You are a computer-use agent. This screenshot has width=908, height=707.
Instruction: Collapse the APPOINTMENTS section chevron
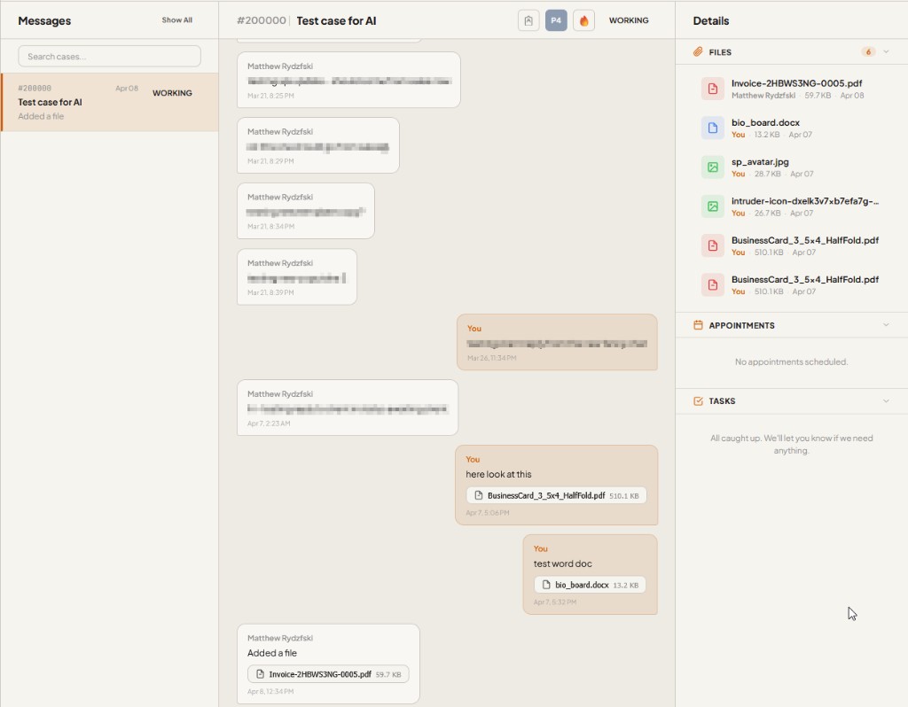click(x=886, y=324)
